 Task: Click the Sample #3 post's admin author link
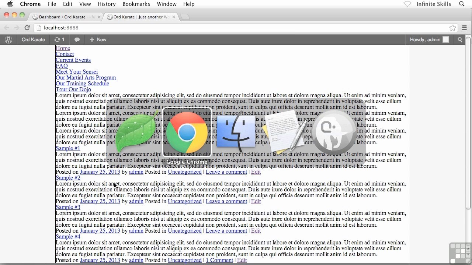point(136,231)
